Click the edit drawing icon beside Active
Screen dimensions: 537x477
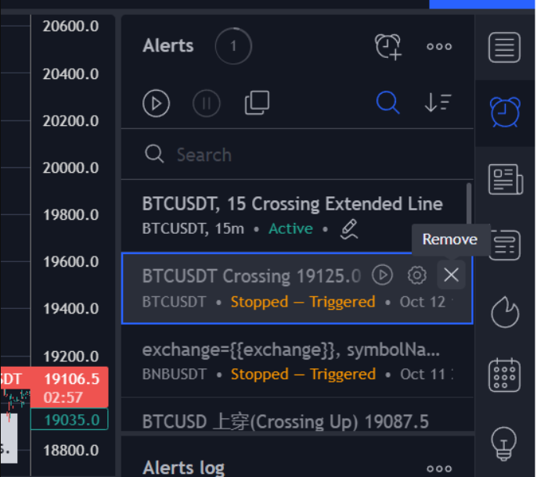350,229
